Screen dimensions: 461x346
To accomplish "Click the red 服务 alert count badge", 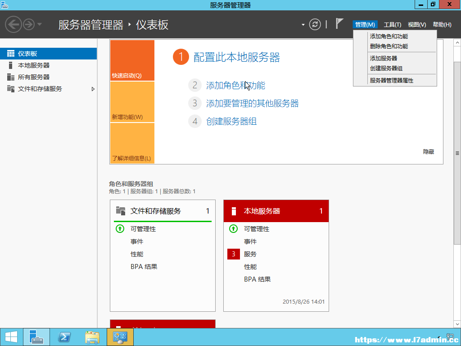I will pos(234,254).
